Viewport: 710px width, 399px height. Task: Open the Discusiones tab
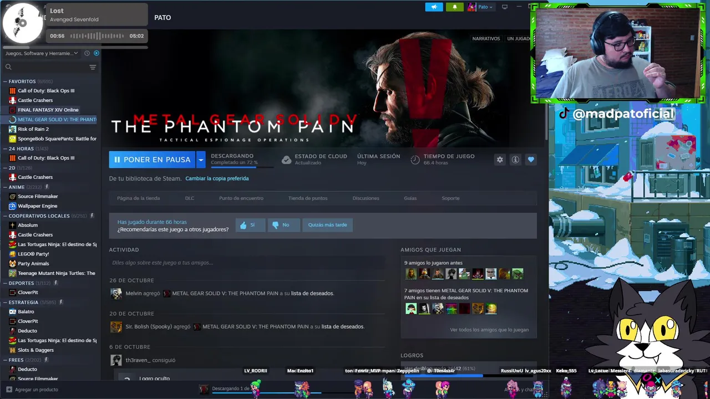pyautogui.click(x=366, y=198)
